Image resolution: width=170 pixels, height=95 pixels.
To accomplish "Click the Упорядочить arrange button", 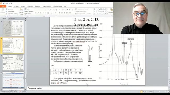I will pos(111,11).
